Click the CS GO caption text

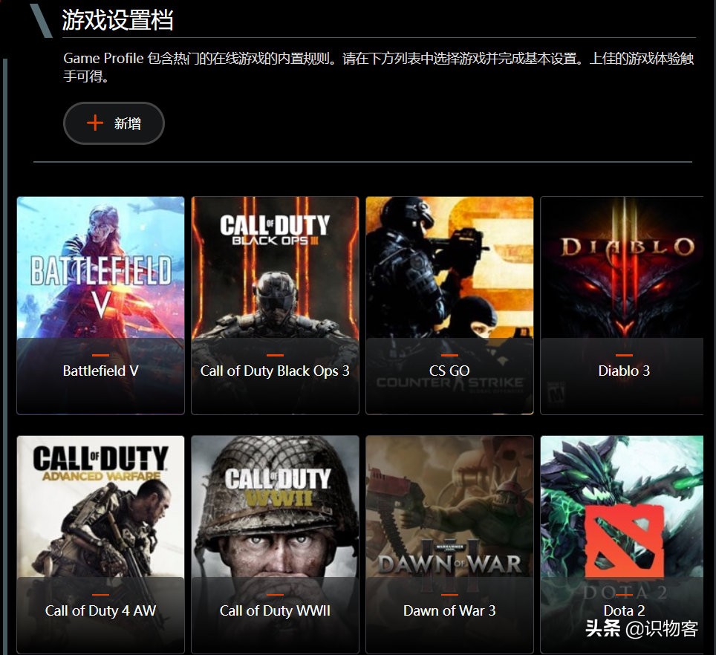pyautogui.click(x=449, y=371)
